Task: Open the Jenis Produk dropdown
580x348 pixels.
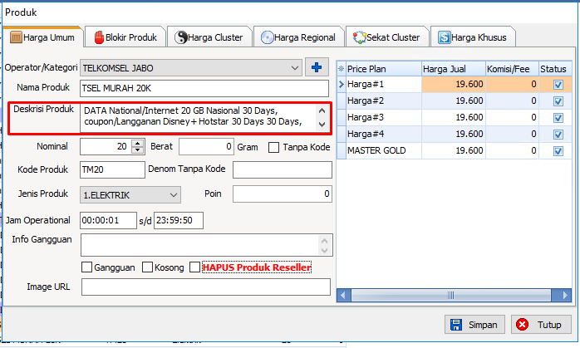Action: (x=174, y=194)
